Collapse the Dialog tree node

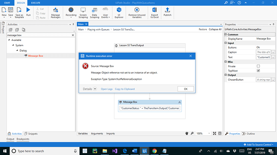click(x=17, y=50)
